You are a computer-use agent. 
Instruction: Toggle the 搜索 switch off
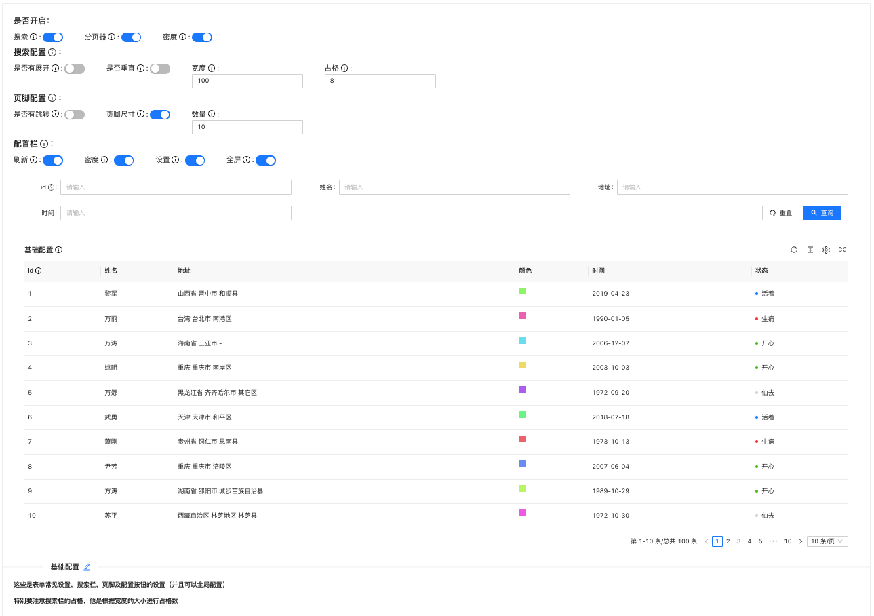pos(53,37)
